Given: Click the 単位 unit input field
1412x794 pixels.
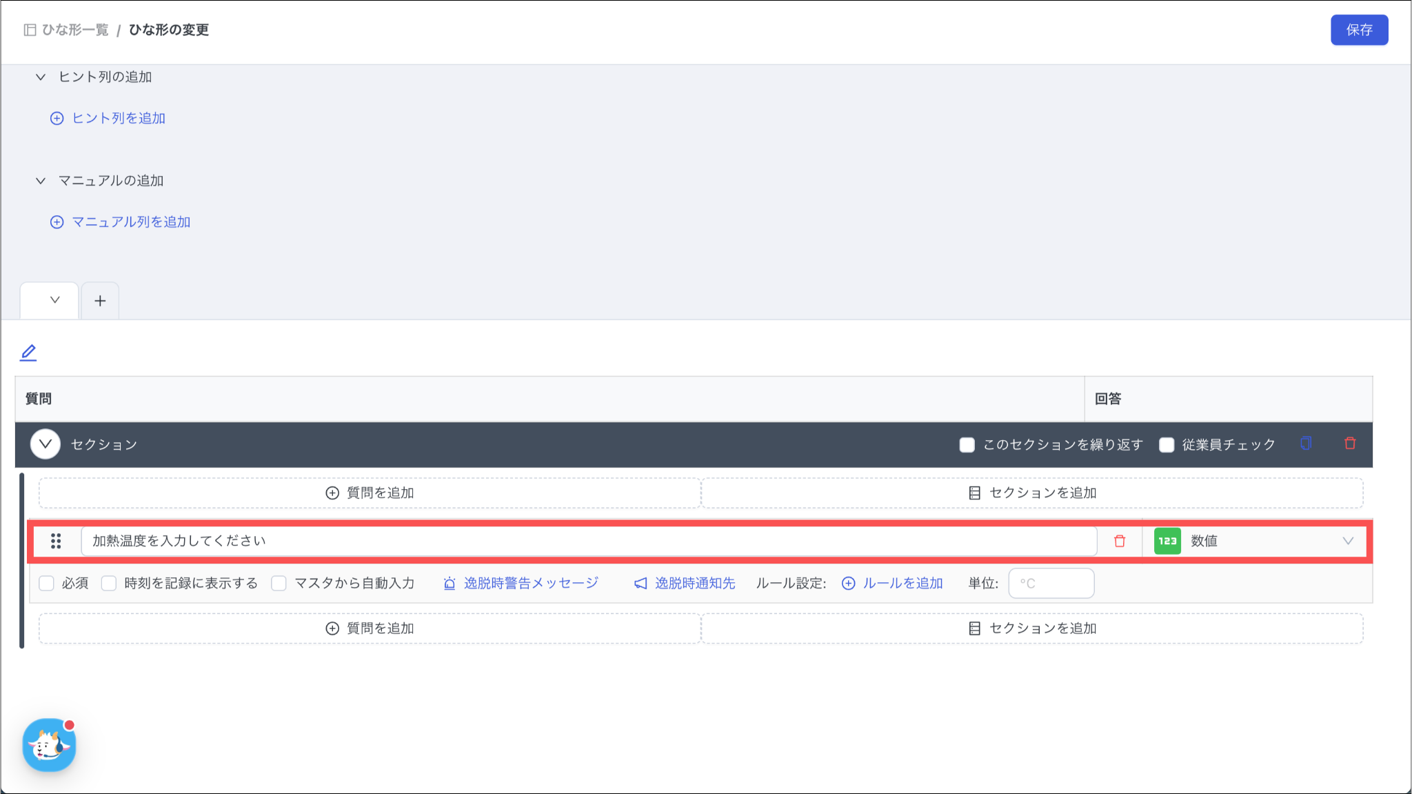Looking at the screenshot, I should point(1051,584).
